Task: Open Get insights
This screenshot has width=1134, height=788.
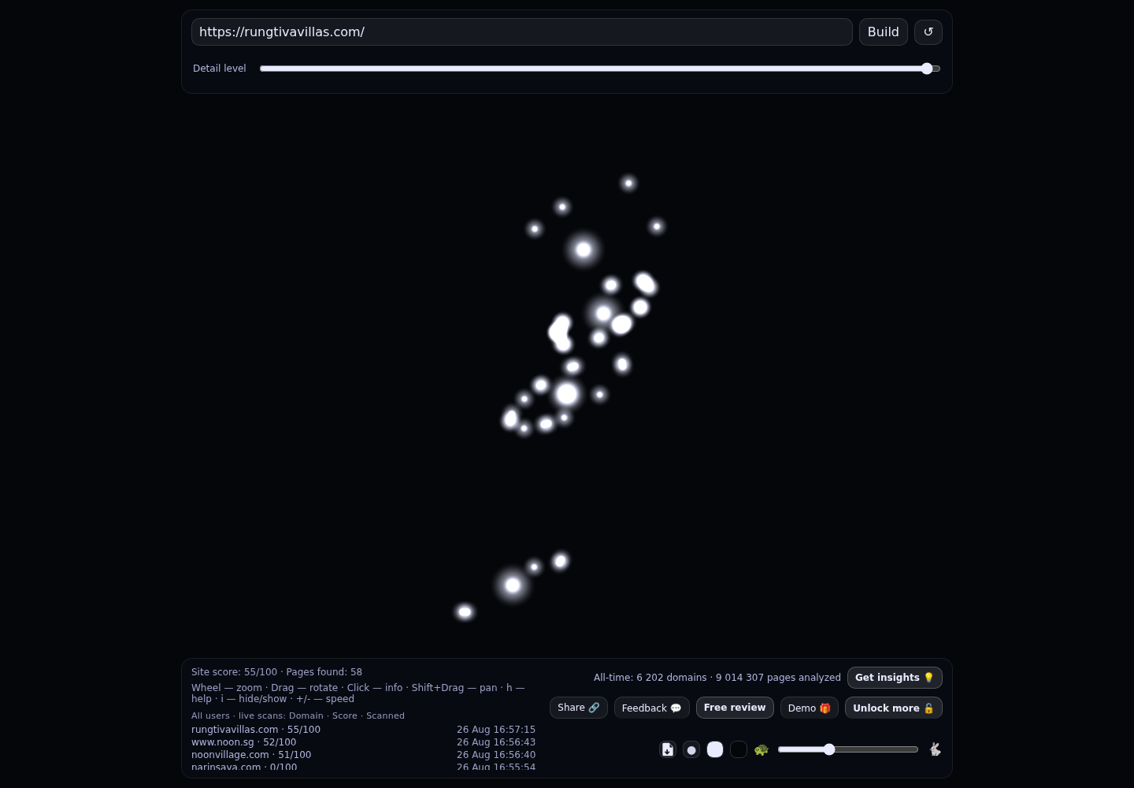Action: pos(895,678)
